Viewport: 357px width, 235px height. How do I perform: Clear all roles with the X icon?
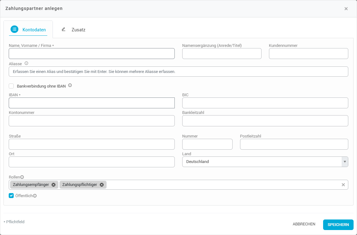[343, 185]
